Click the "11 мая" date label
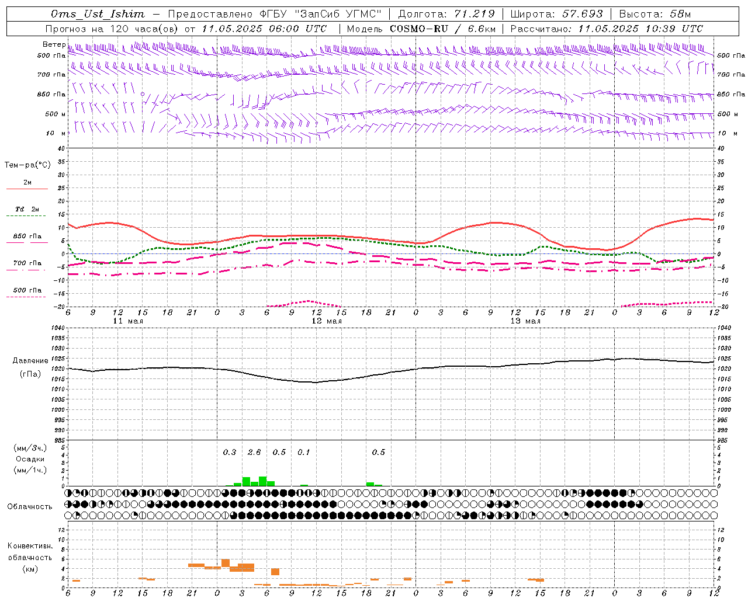Screen dimensions: 748x598 tap(128, 321)
